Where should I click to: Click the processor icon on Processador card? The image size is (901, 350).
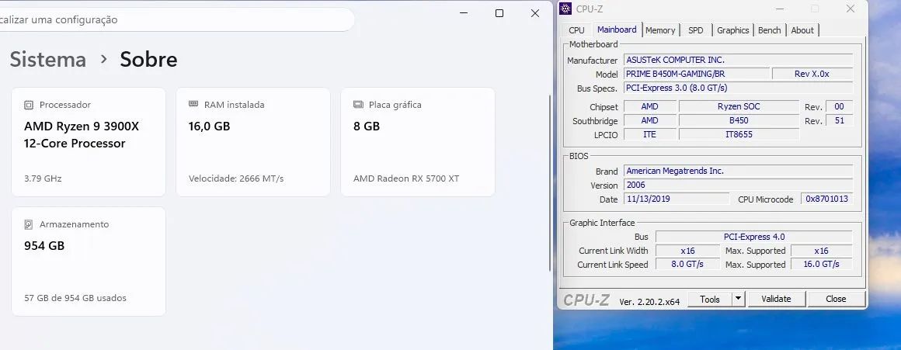29,105
